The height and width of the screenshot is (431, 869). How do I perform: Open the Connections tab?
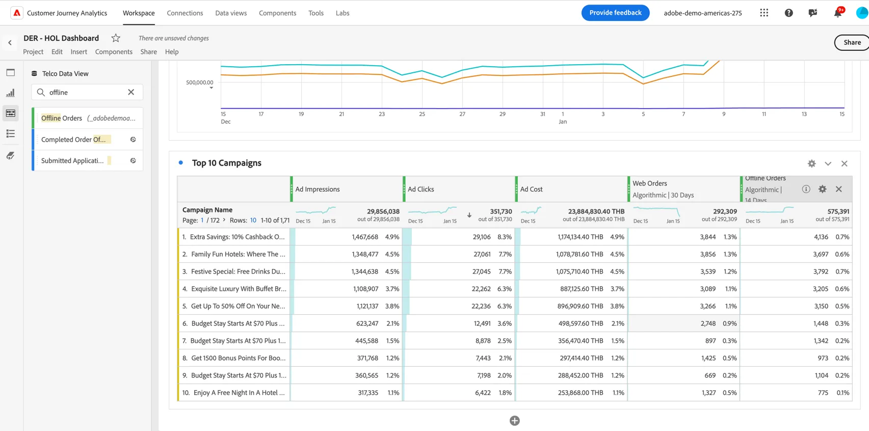[185, 13]
